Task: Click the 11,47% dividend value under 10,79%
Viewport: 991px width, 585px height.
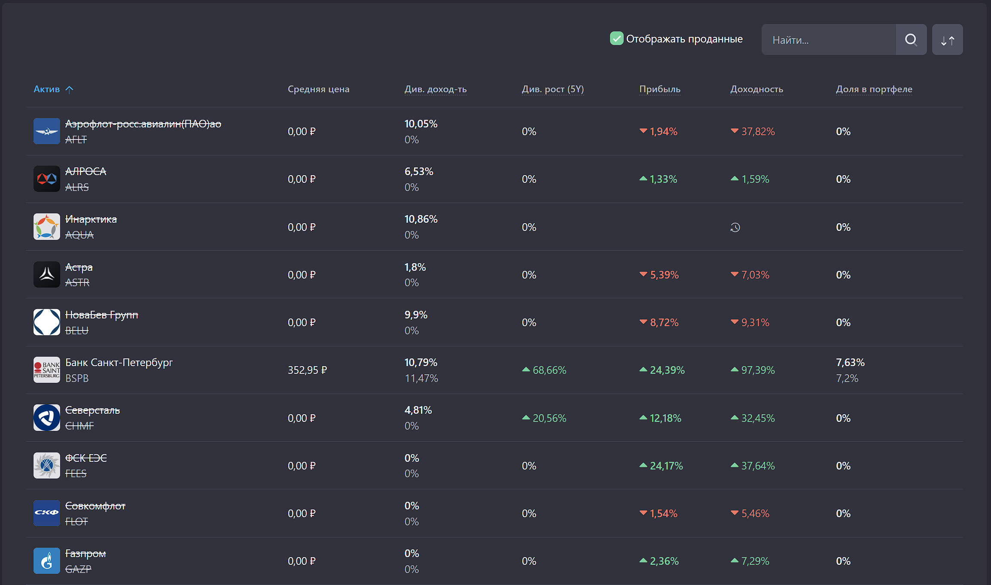Action: (x=421, y=378)
